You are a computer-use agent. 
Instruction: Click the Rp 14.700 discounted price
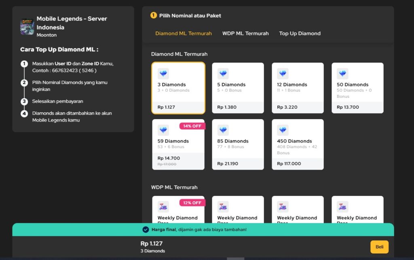tap(169, 158)
